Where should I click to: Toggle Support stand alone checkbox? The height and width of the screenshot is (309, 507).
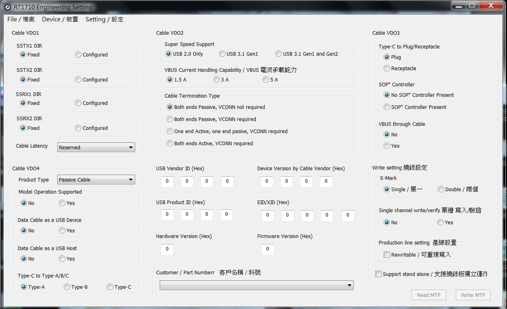(378, 274)
